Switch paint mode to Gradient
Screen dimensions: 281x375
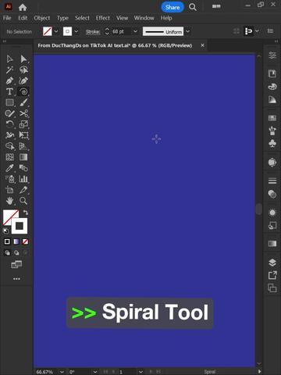pyautogui.click(x=16, y=241)
